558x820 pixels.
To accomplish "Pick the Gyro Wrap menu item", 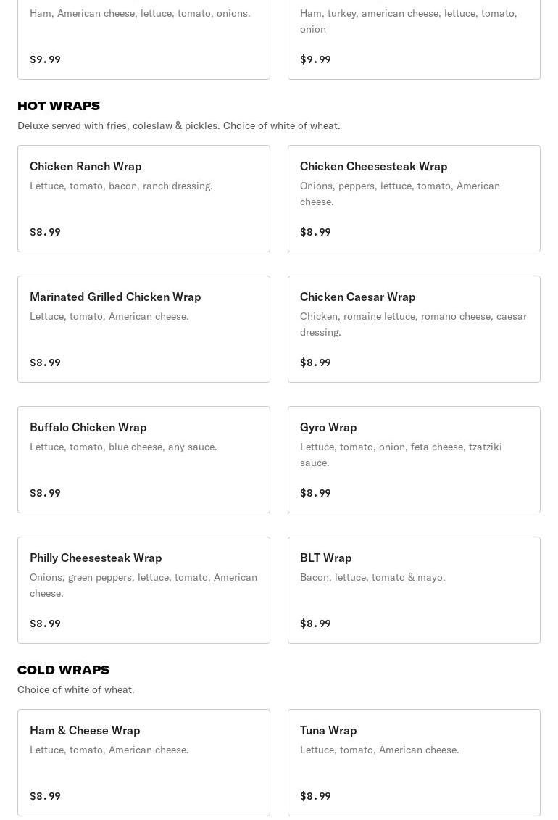I will coord(414,459).
